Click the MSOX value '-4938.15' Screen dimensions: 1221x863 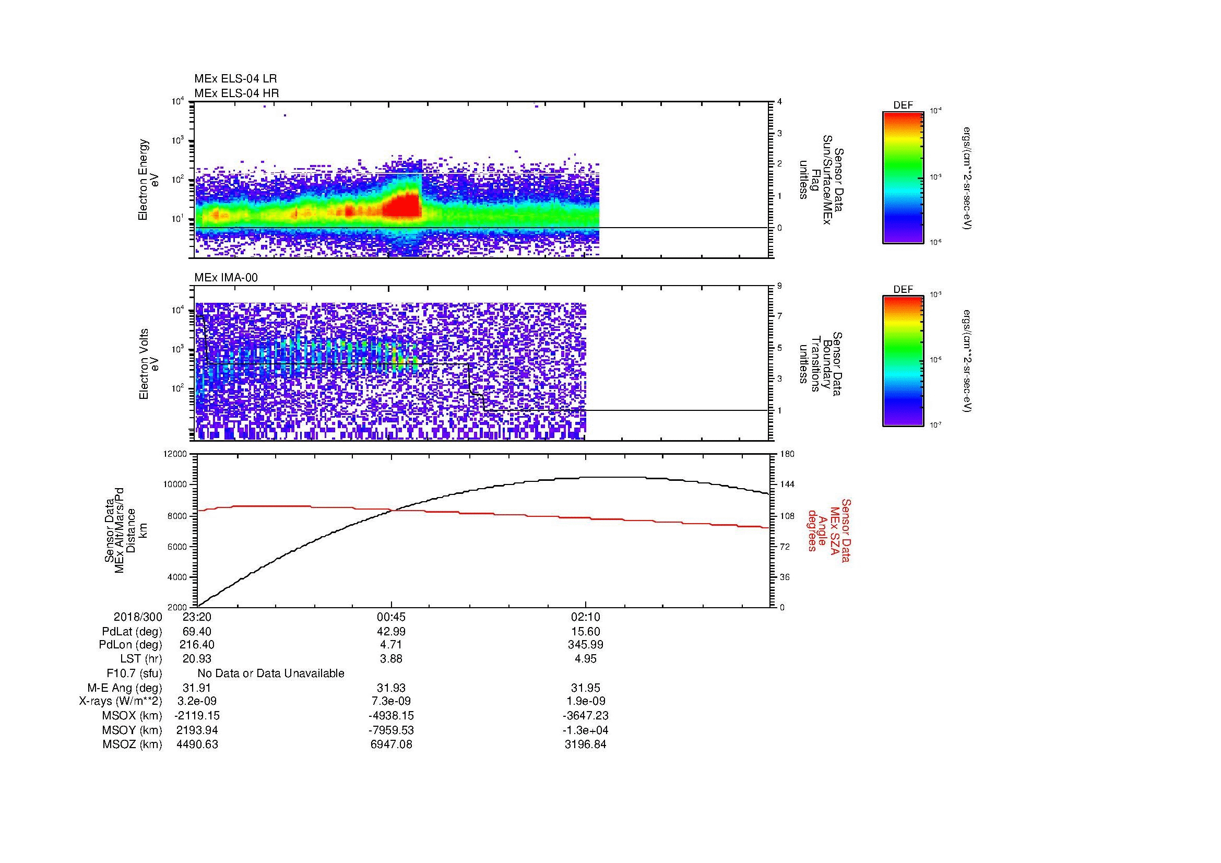392,716
